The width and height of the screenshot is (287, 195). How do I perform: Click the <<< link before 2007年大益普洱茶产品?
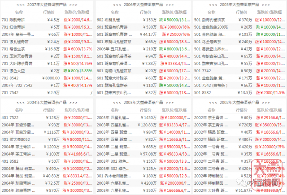(20, 5)
